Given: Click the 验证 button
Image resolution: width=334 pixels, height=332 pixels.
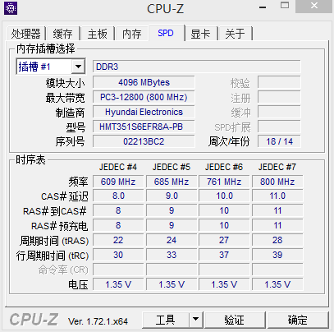Looking at the screenshot, I should pyautogui.click(x=235, y=320).
